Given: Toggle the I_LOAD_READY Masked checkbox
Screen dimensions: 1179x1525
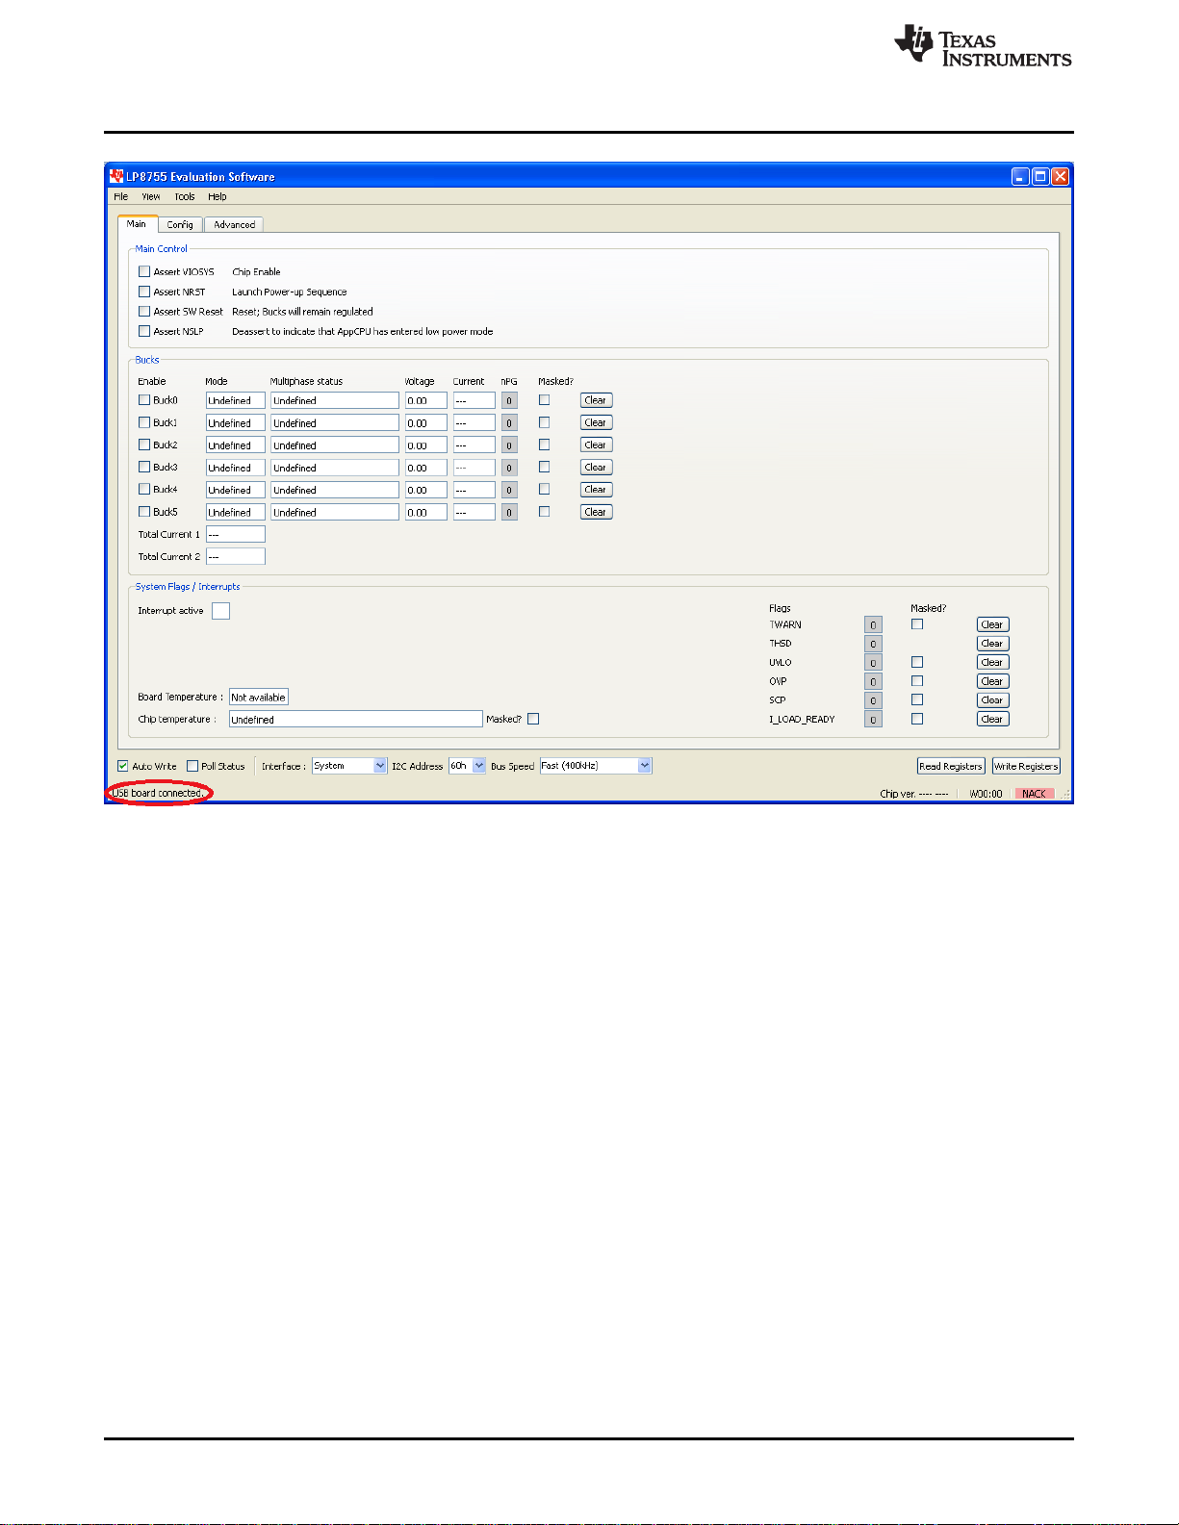Looking at the screenshot, I should click(x=917, y=718).
